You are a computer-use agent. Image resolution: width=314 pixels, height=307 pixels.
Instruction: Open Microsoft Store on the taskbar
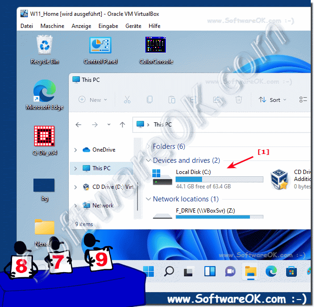[x=291, y=272]
